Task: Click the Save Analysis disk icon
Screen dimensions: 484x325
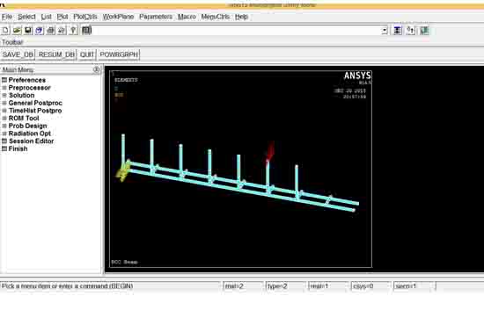Action: (x=28, y=30)
